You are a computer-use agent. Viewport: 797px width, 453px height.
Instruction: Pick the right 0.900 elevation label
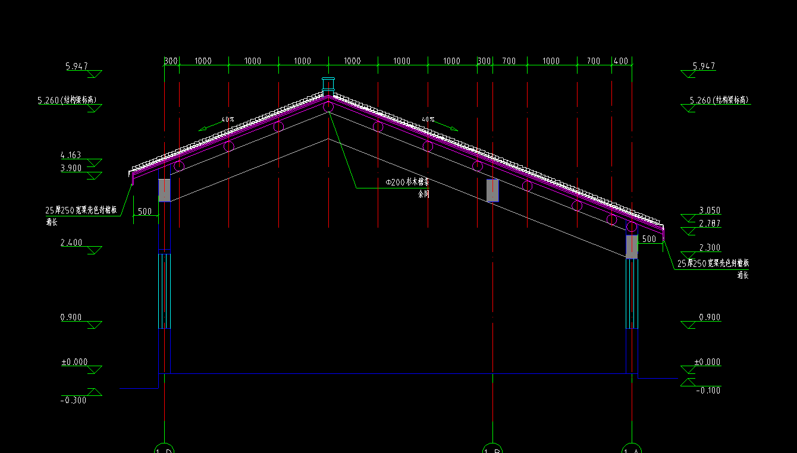(x=710, y=317)
